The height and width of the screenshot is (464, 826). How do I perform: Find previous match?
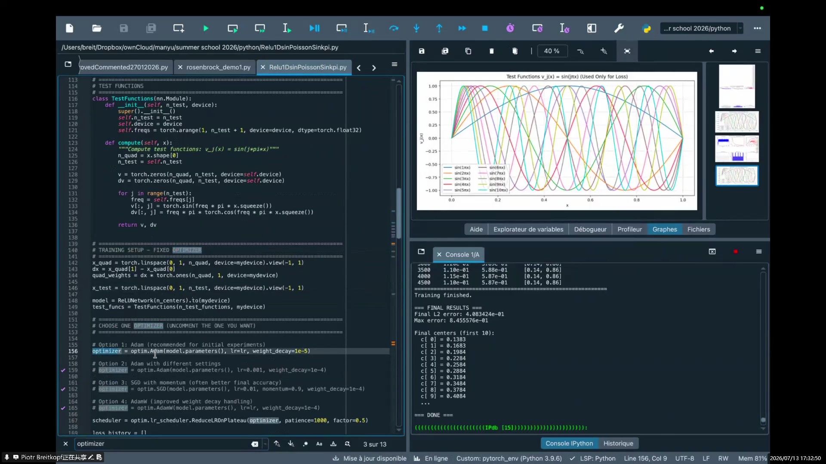pos(277,444)
